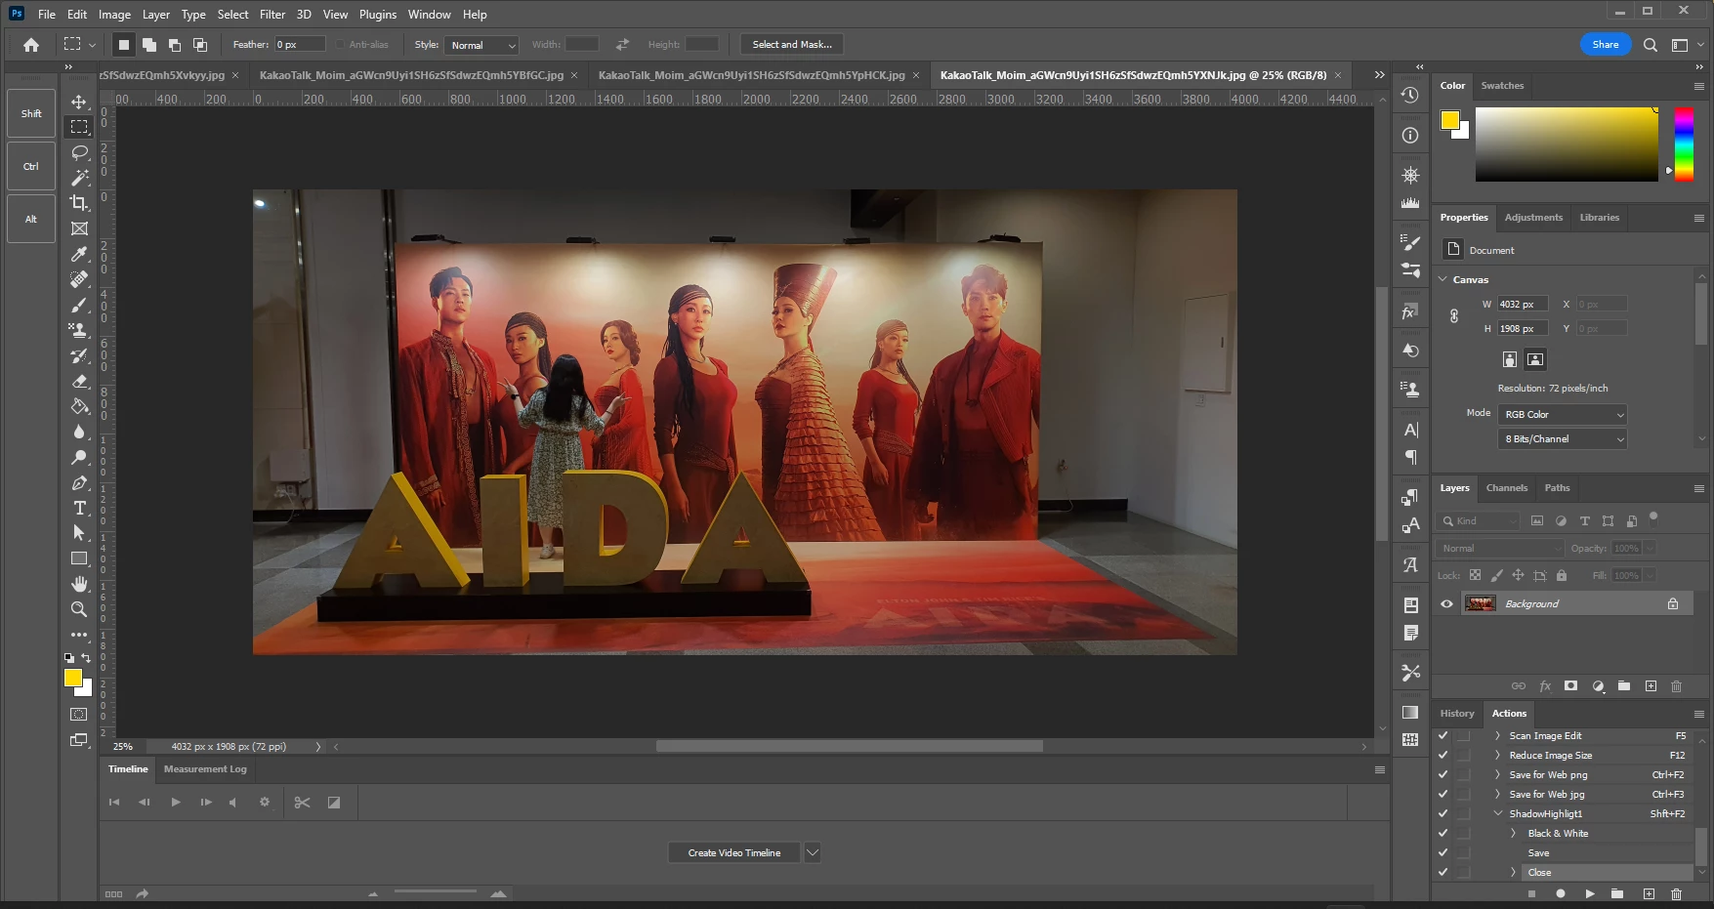Viewport: 1714px width, 909px height.
Task: Click inside the yellow color picker field
Action: (1567, 145)
